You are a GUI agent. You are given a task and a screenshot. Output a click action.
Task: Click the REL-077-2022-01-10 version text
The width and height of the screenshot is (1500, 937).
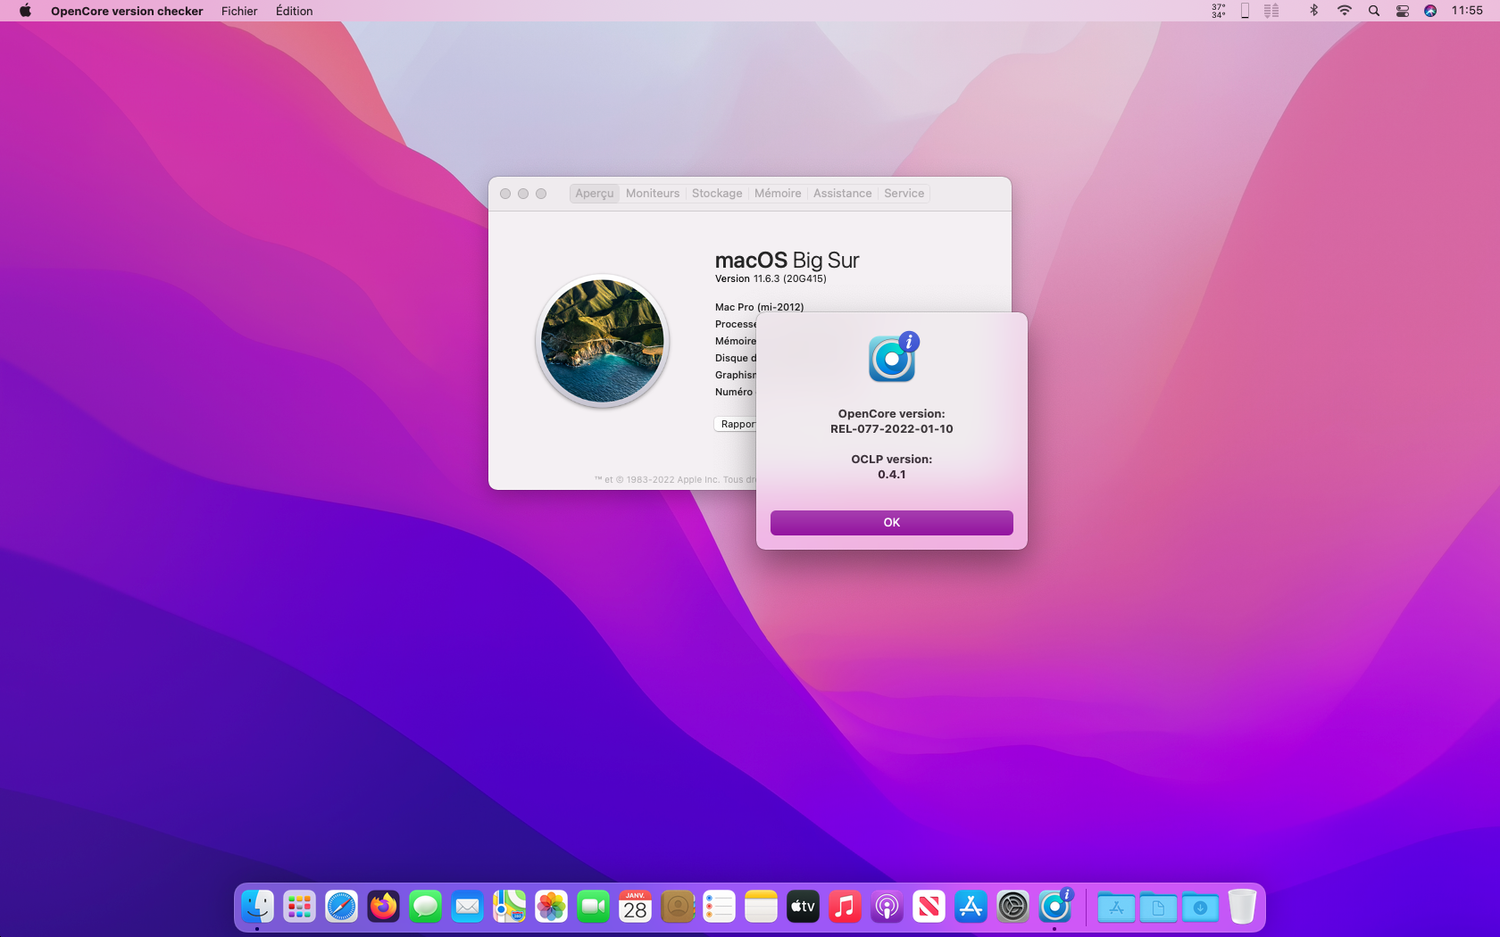tap(892, 429)
